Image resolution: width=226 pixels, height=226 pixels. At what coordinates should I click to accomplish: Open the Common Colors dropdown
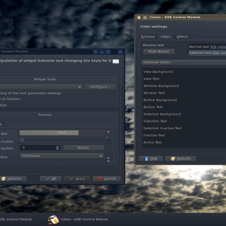pos(184,62)
